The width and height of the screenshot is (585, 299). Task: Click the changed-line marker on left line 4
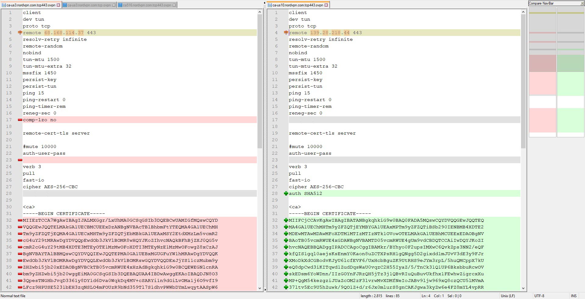click(20, 33)
